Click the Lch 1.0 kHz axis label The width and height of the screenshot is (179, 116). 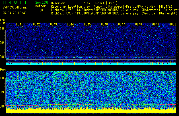(2, 29)
